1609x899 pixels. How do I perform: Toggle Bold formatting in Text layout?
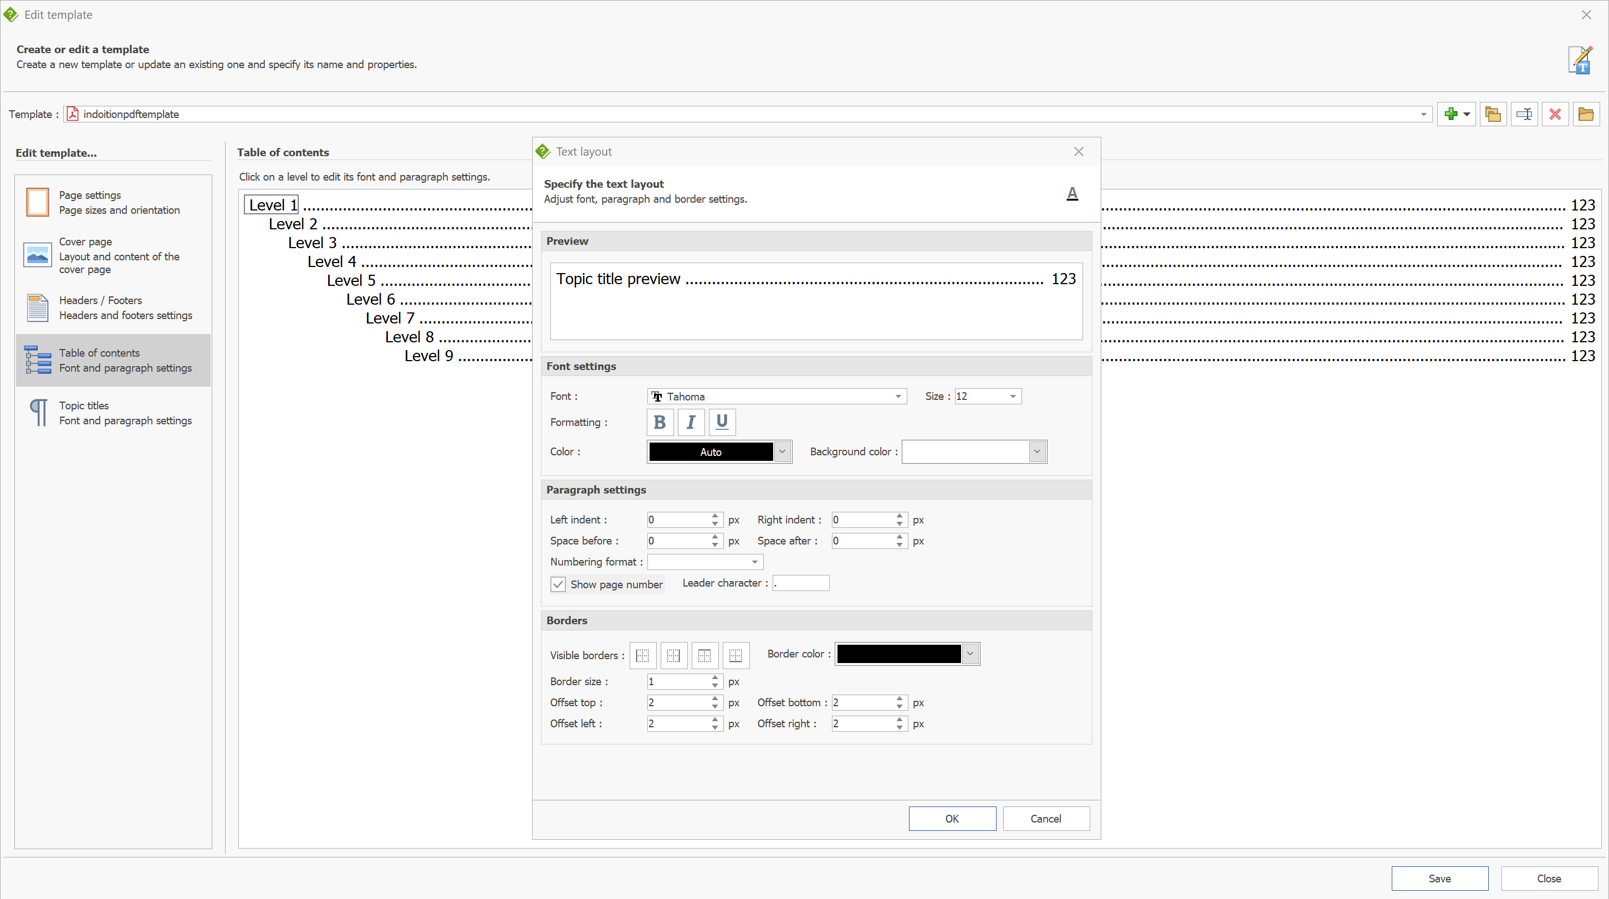point(660,422)
